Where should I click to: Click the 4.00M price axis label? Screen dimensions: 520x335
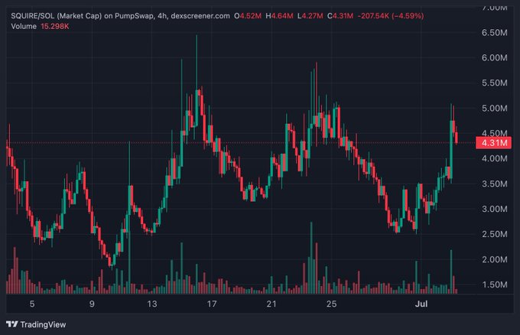(494, 158)
